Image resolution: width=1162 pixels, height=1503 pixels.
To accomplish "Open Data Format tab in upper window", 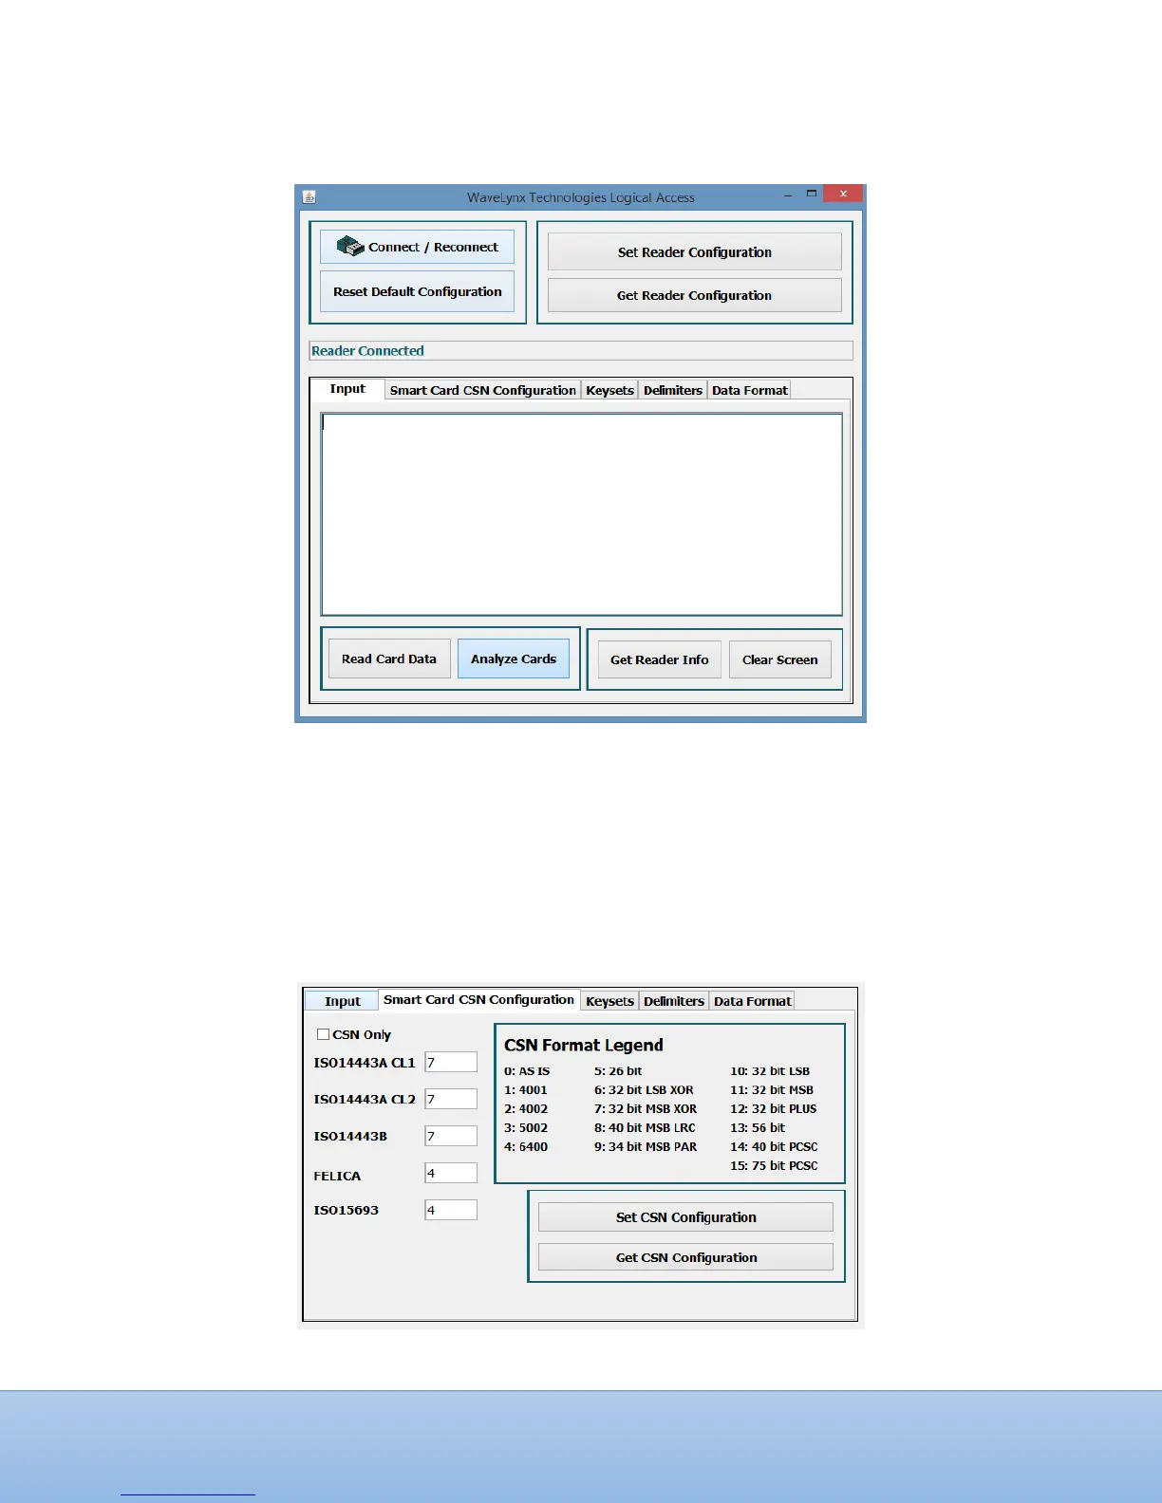I will point(749,390).
